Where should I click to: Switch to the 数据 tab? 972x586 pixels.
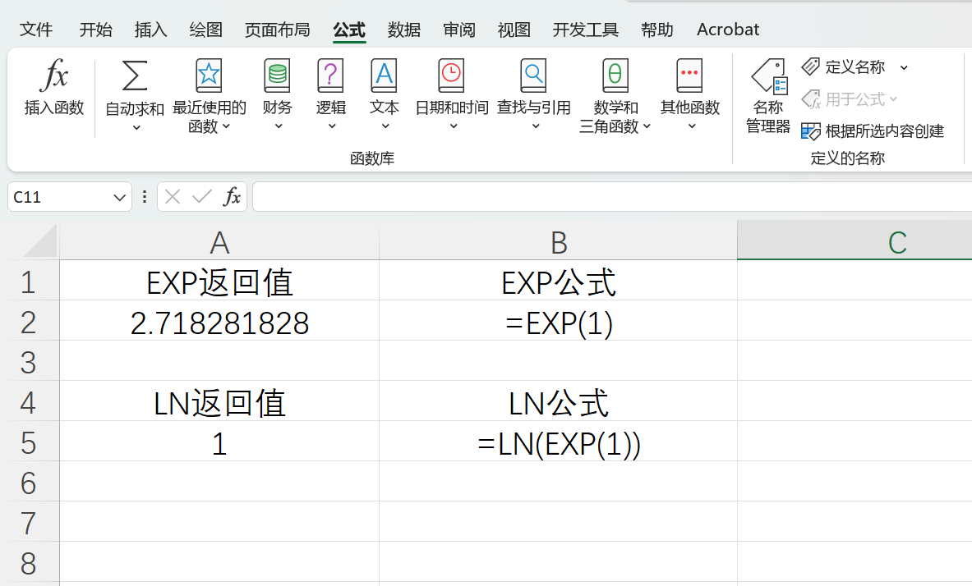pos(404,30)
